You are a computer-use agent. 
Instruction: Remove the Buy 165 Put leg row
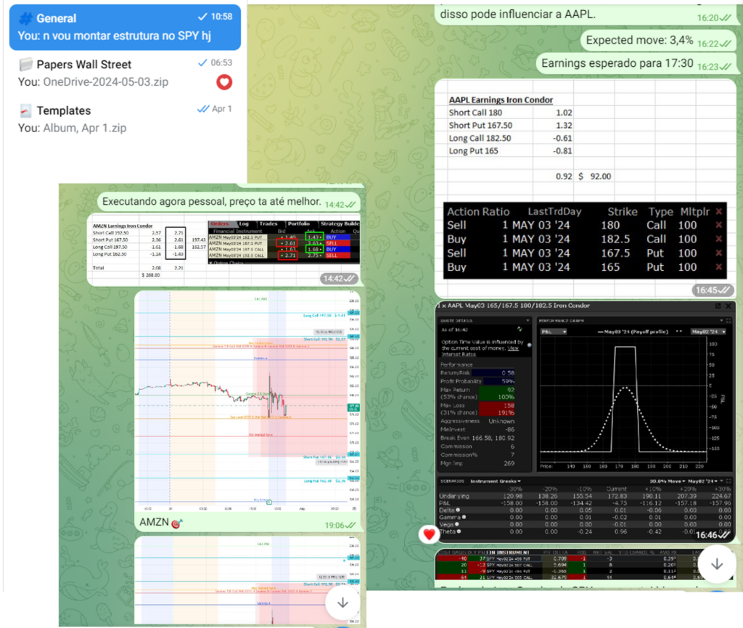point(718,267)
